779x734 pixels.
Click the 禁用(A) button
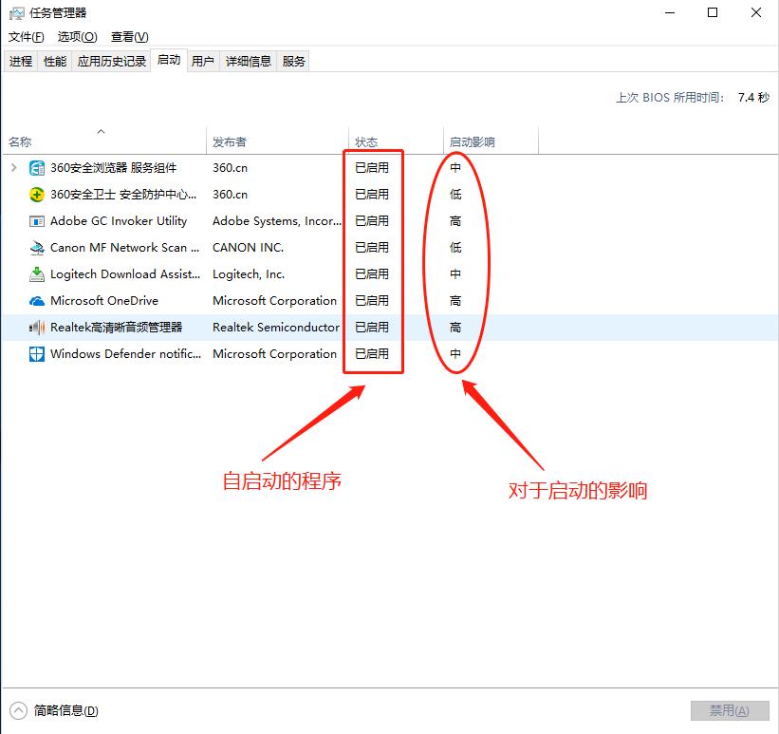coord(729,709)
